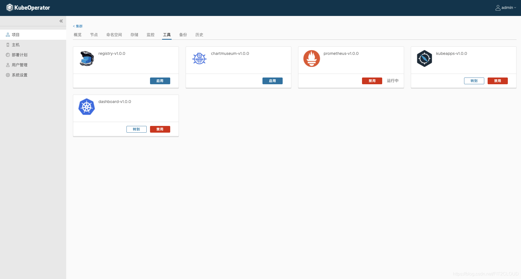Click the admin username text
This screenshot has width=521, height=279.
tap(507, 8)
